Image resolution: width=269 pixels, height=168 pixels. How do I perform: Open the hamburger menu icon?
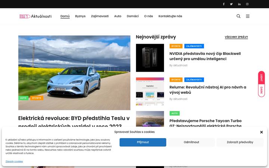point(248,16)
